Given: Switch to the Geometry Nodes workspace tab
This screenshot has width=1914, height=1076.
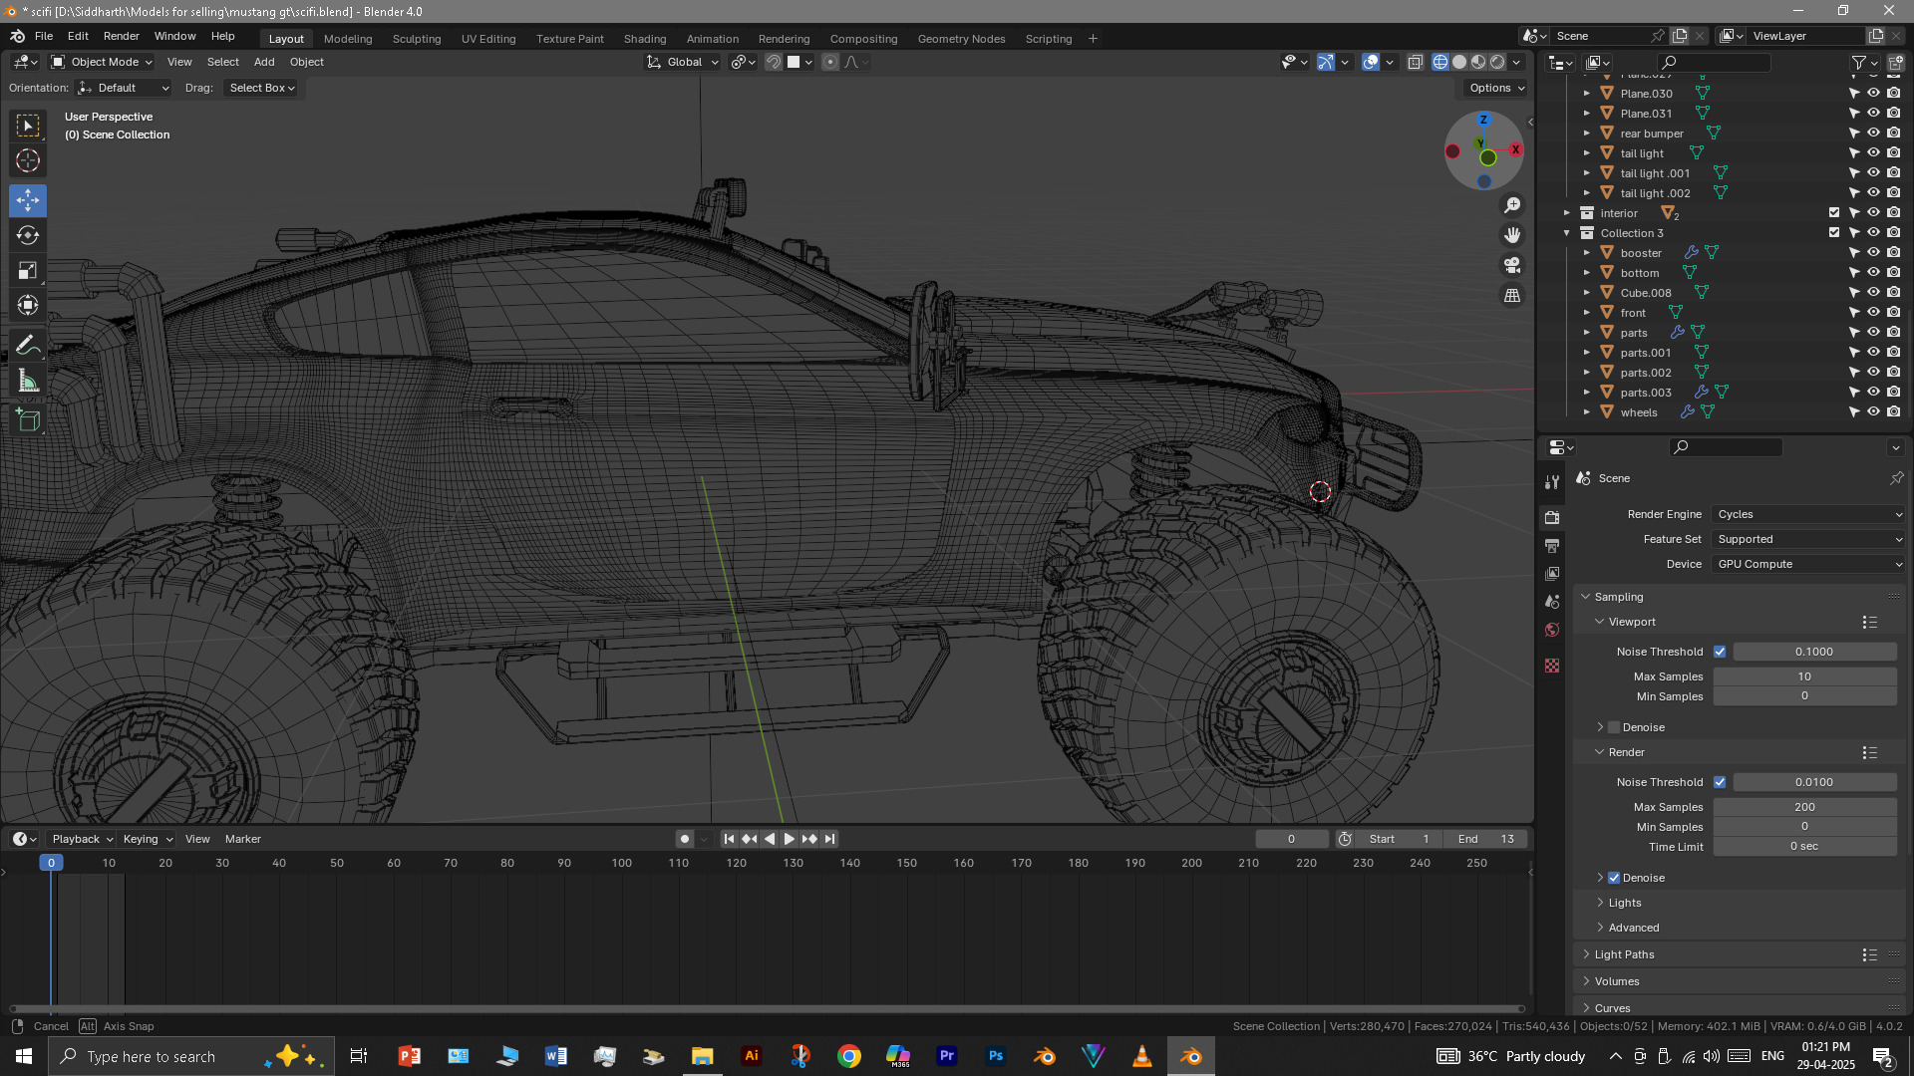Looking at the screenshot, I should click(961, 39).
